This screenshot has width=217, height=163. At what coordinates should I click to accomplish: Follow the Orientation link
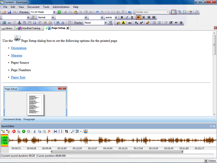(x=19, y=48)
